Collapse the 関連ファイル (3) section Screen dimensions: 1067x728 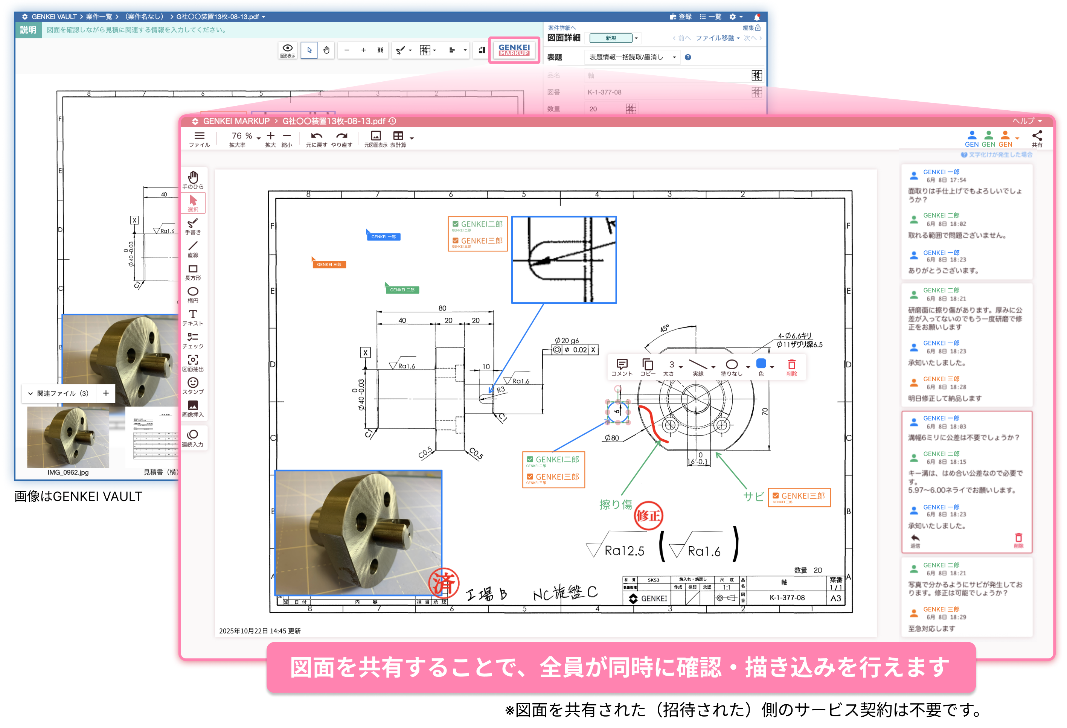click(30, 393)
